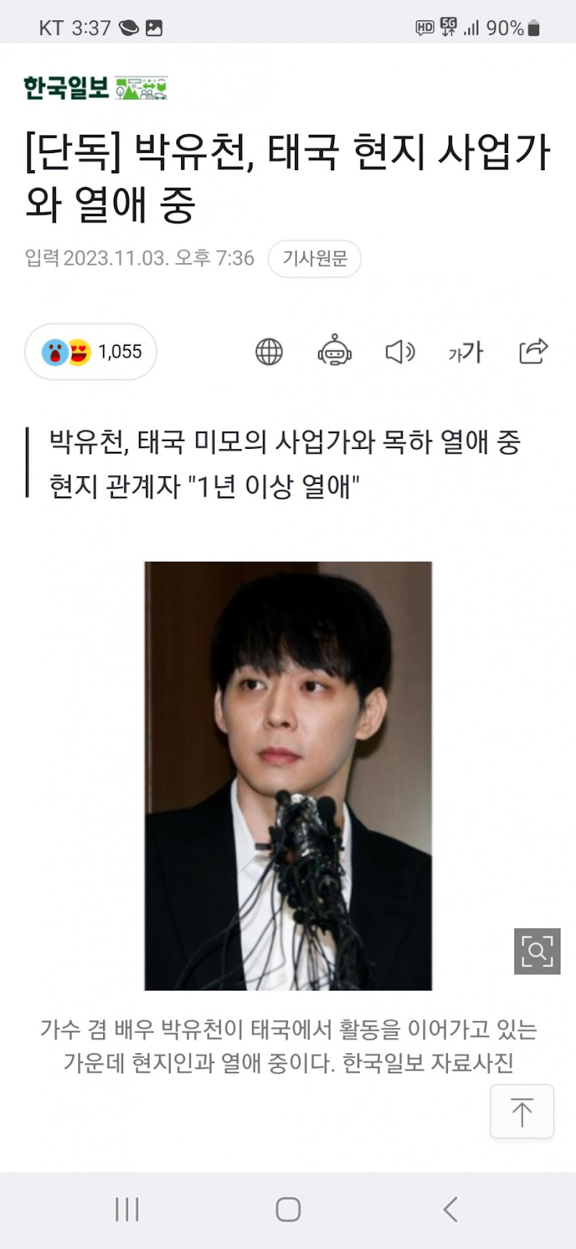The image size is (576, 1249).
Task: Tap the robot AI summary icon
Action: (335, 351)
